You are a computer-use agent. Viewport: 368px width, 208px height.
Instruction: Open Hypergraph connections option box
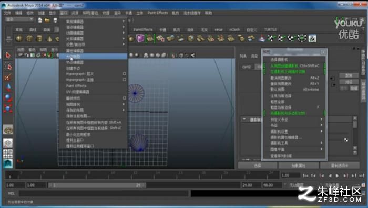click(125, 80)
